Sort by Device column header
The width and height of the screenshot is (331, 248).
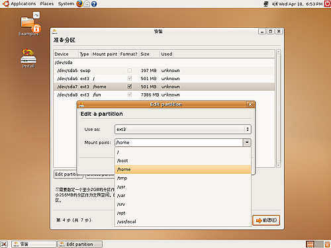[66, 54]
